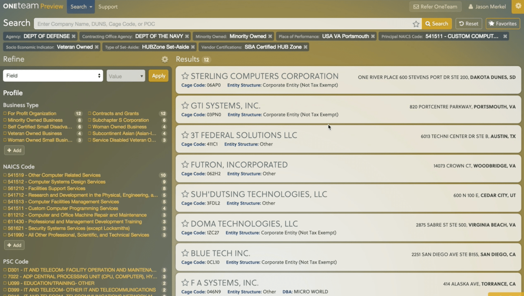Add another NAICS Code option
This screenshot has height=296, width=524.
point(15,245)
